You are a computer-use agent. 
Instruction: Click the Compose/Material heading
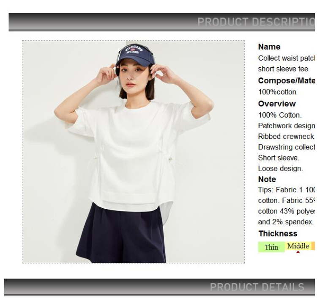(x=287, y=80)
